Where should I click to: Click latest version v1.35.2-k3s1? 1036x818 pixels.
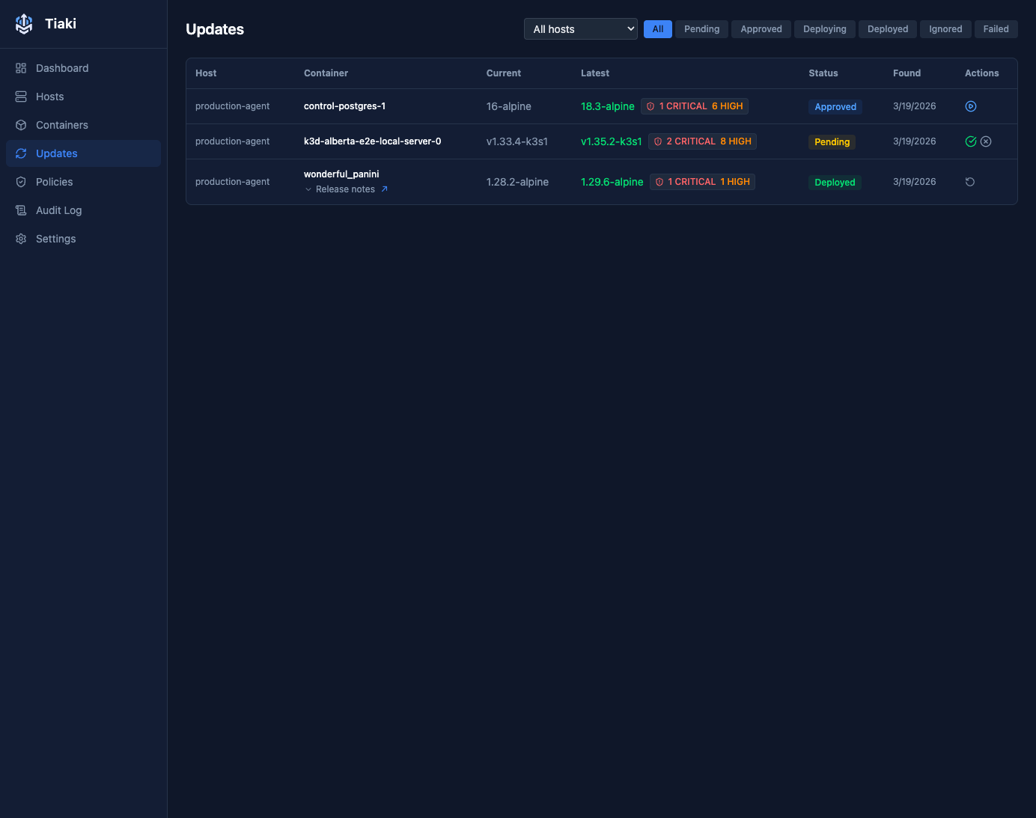[612, 141]
